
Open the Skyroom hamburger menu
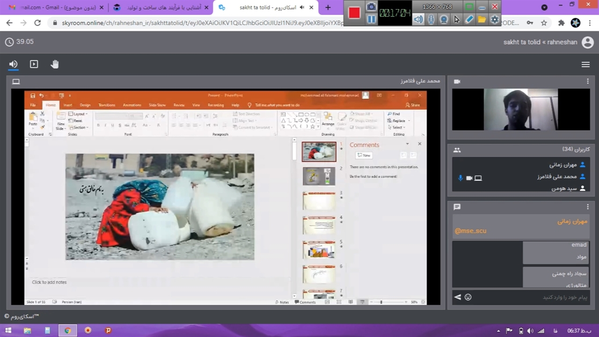click(585, 65)
